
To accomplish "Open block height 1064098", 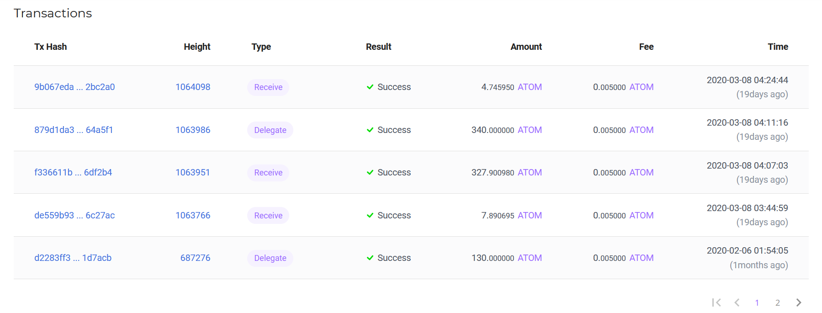I will coord(193,87).
